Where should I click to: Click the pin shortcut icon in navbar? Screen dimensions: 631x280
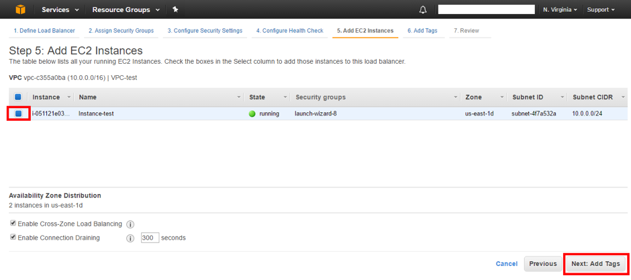point(175,9)
